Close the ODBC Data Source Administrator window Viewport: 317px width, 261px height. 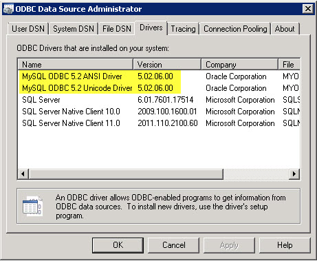pos(308,9)
